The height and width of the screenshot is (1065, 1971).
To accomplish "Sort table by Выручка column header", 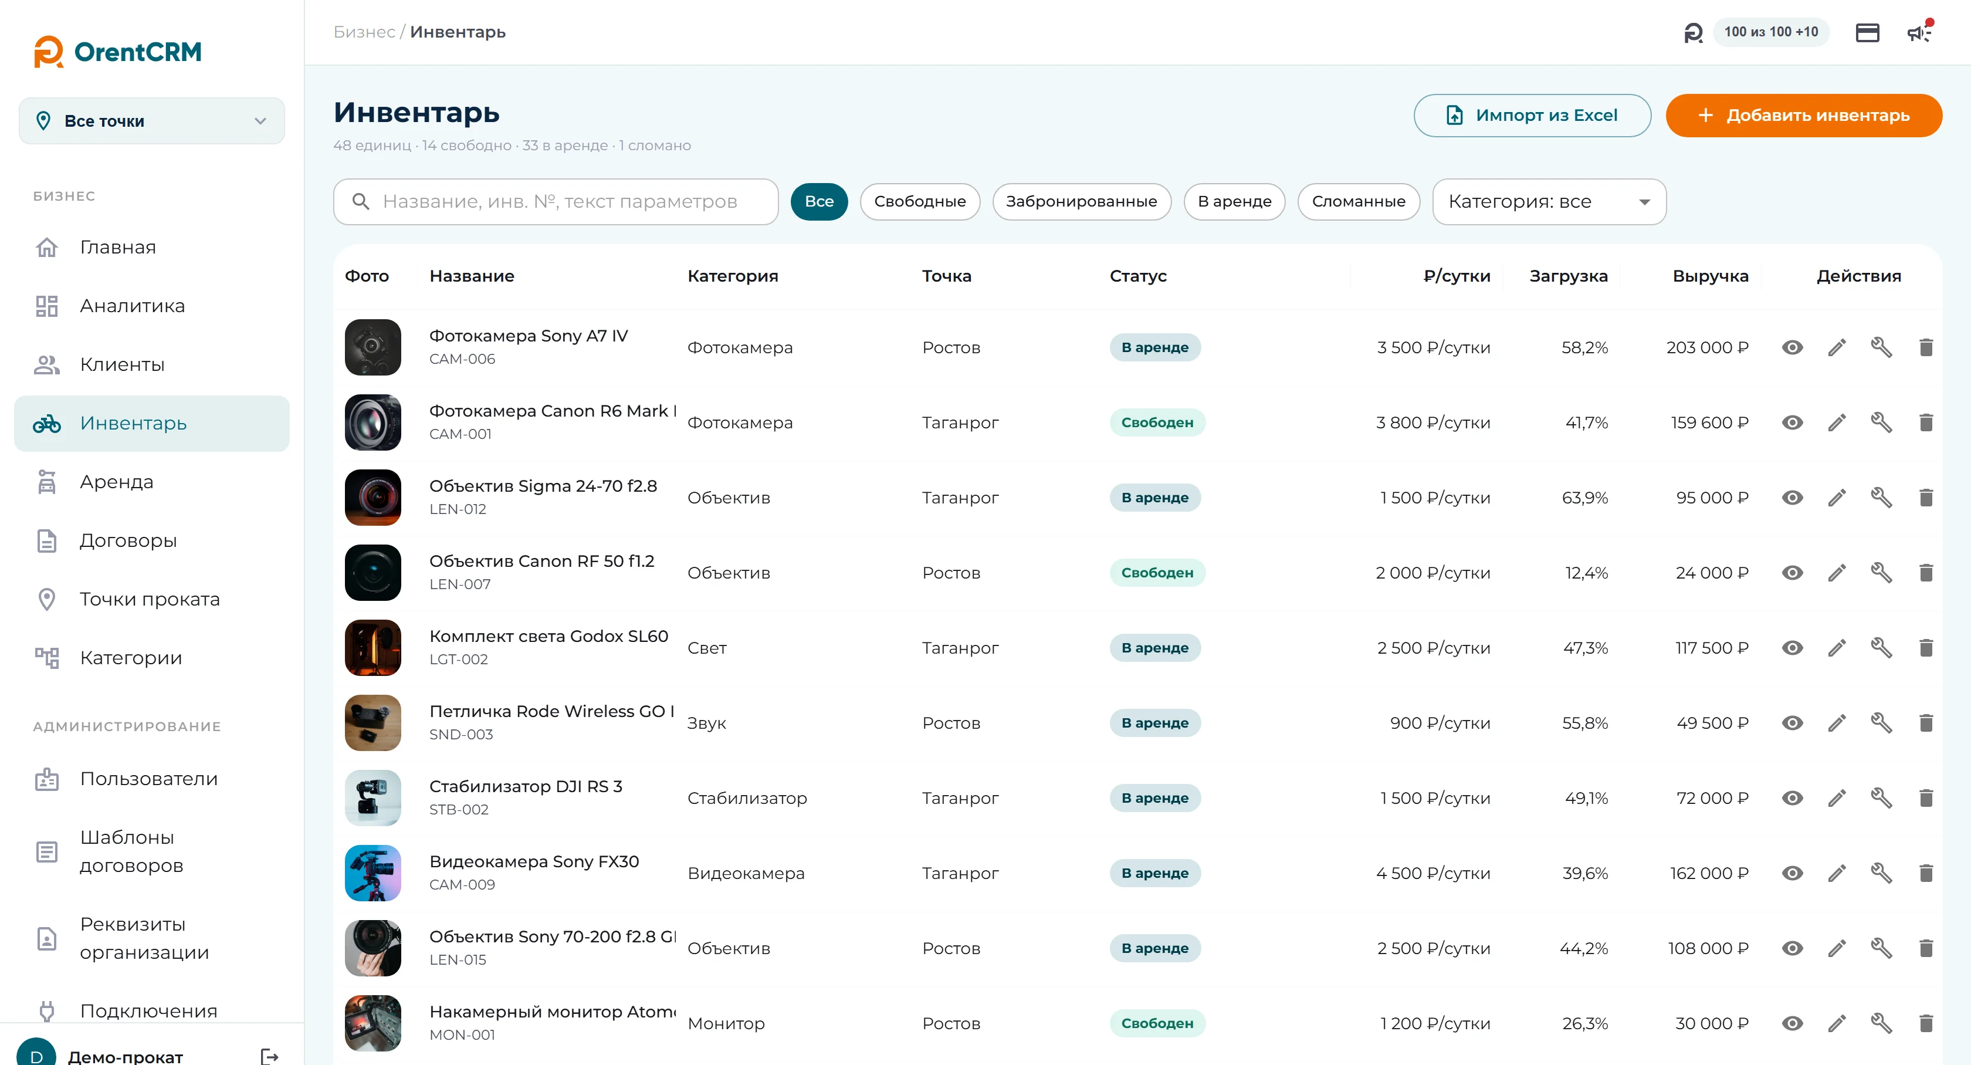I will pyautogui.click(x=1710, y=275).
